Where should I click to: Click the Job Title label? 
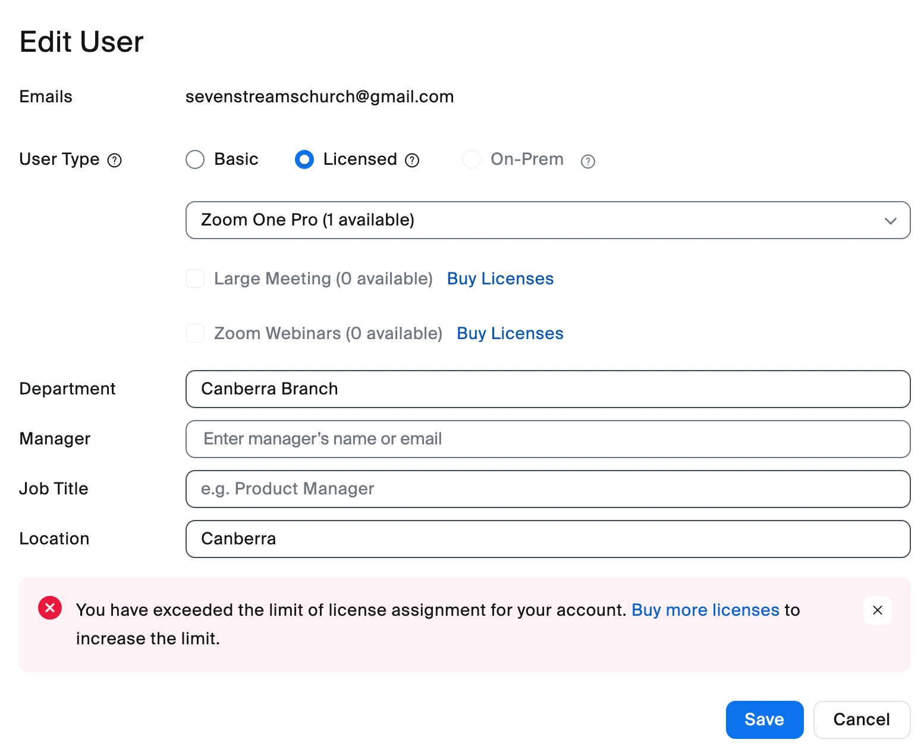(x=54, y=489)
